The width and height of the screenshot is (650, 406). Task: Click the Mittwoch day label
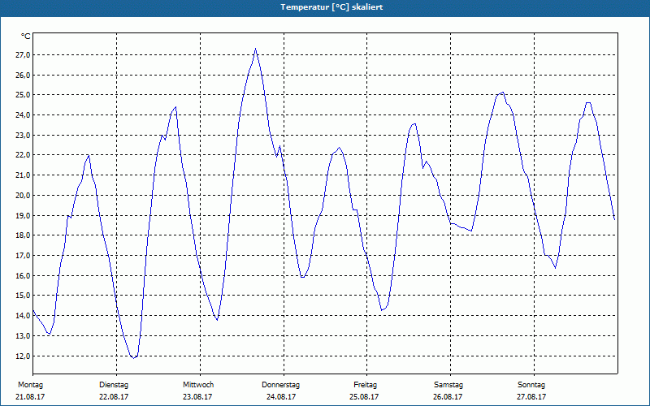pyautogui.click(x=198, y=385)
